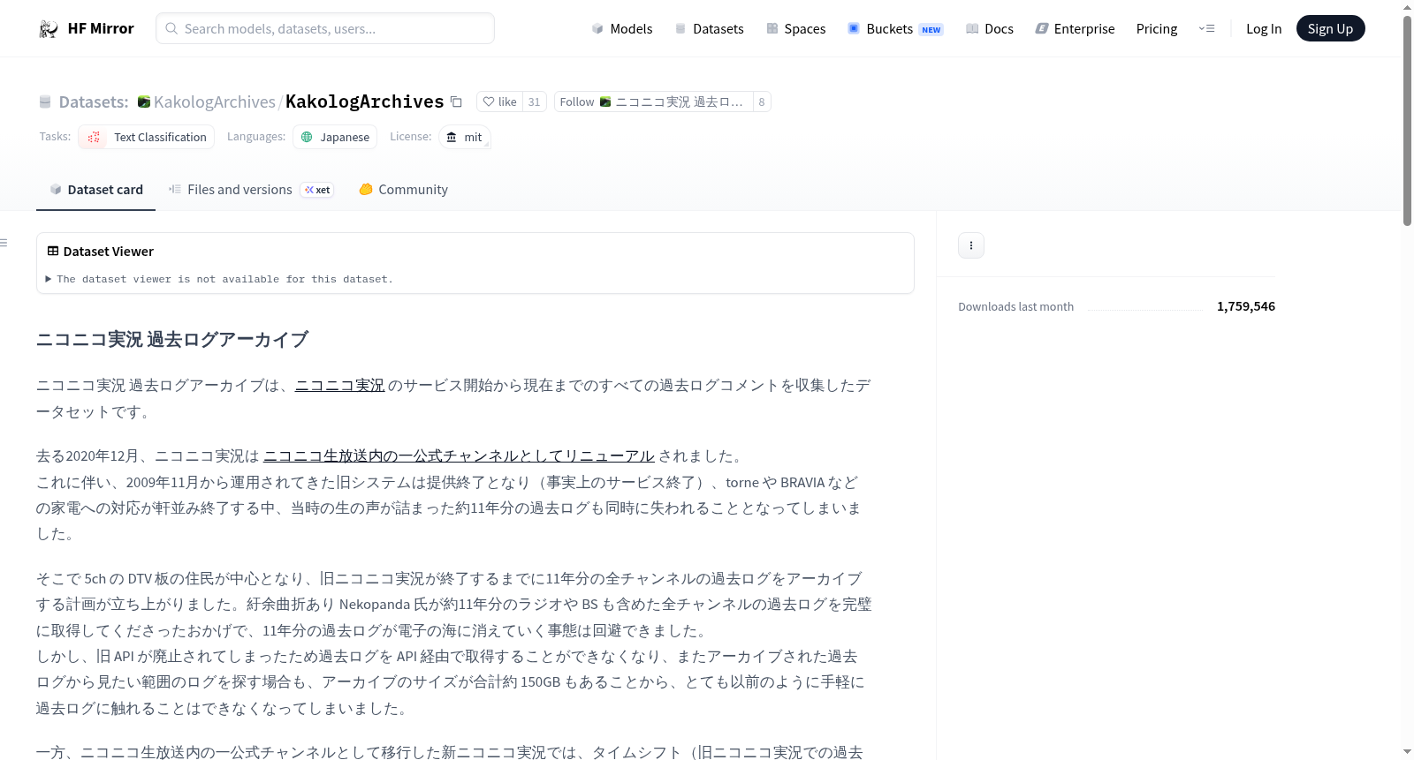This screenshot has height=760, width=1414.
Task: Click the Community tab emoji icon
Action: pyautogui.click(x=366, y=190)
